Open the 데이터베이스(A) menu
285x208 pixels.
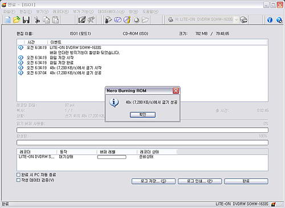point(111,12)
